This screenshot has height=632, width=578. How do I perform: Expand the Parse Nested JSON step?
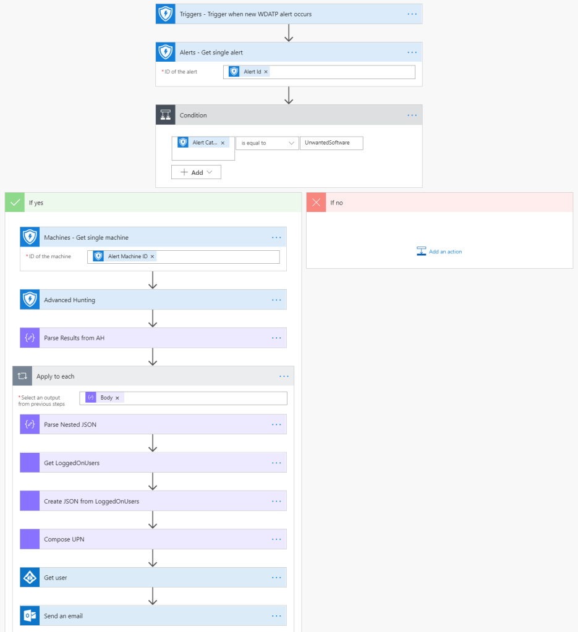pos(153,424)
